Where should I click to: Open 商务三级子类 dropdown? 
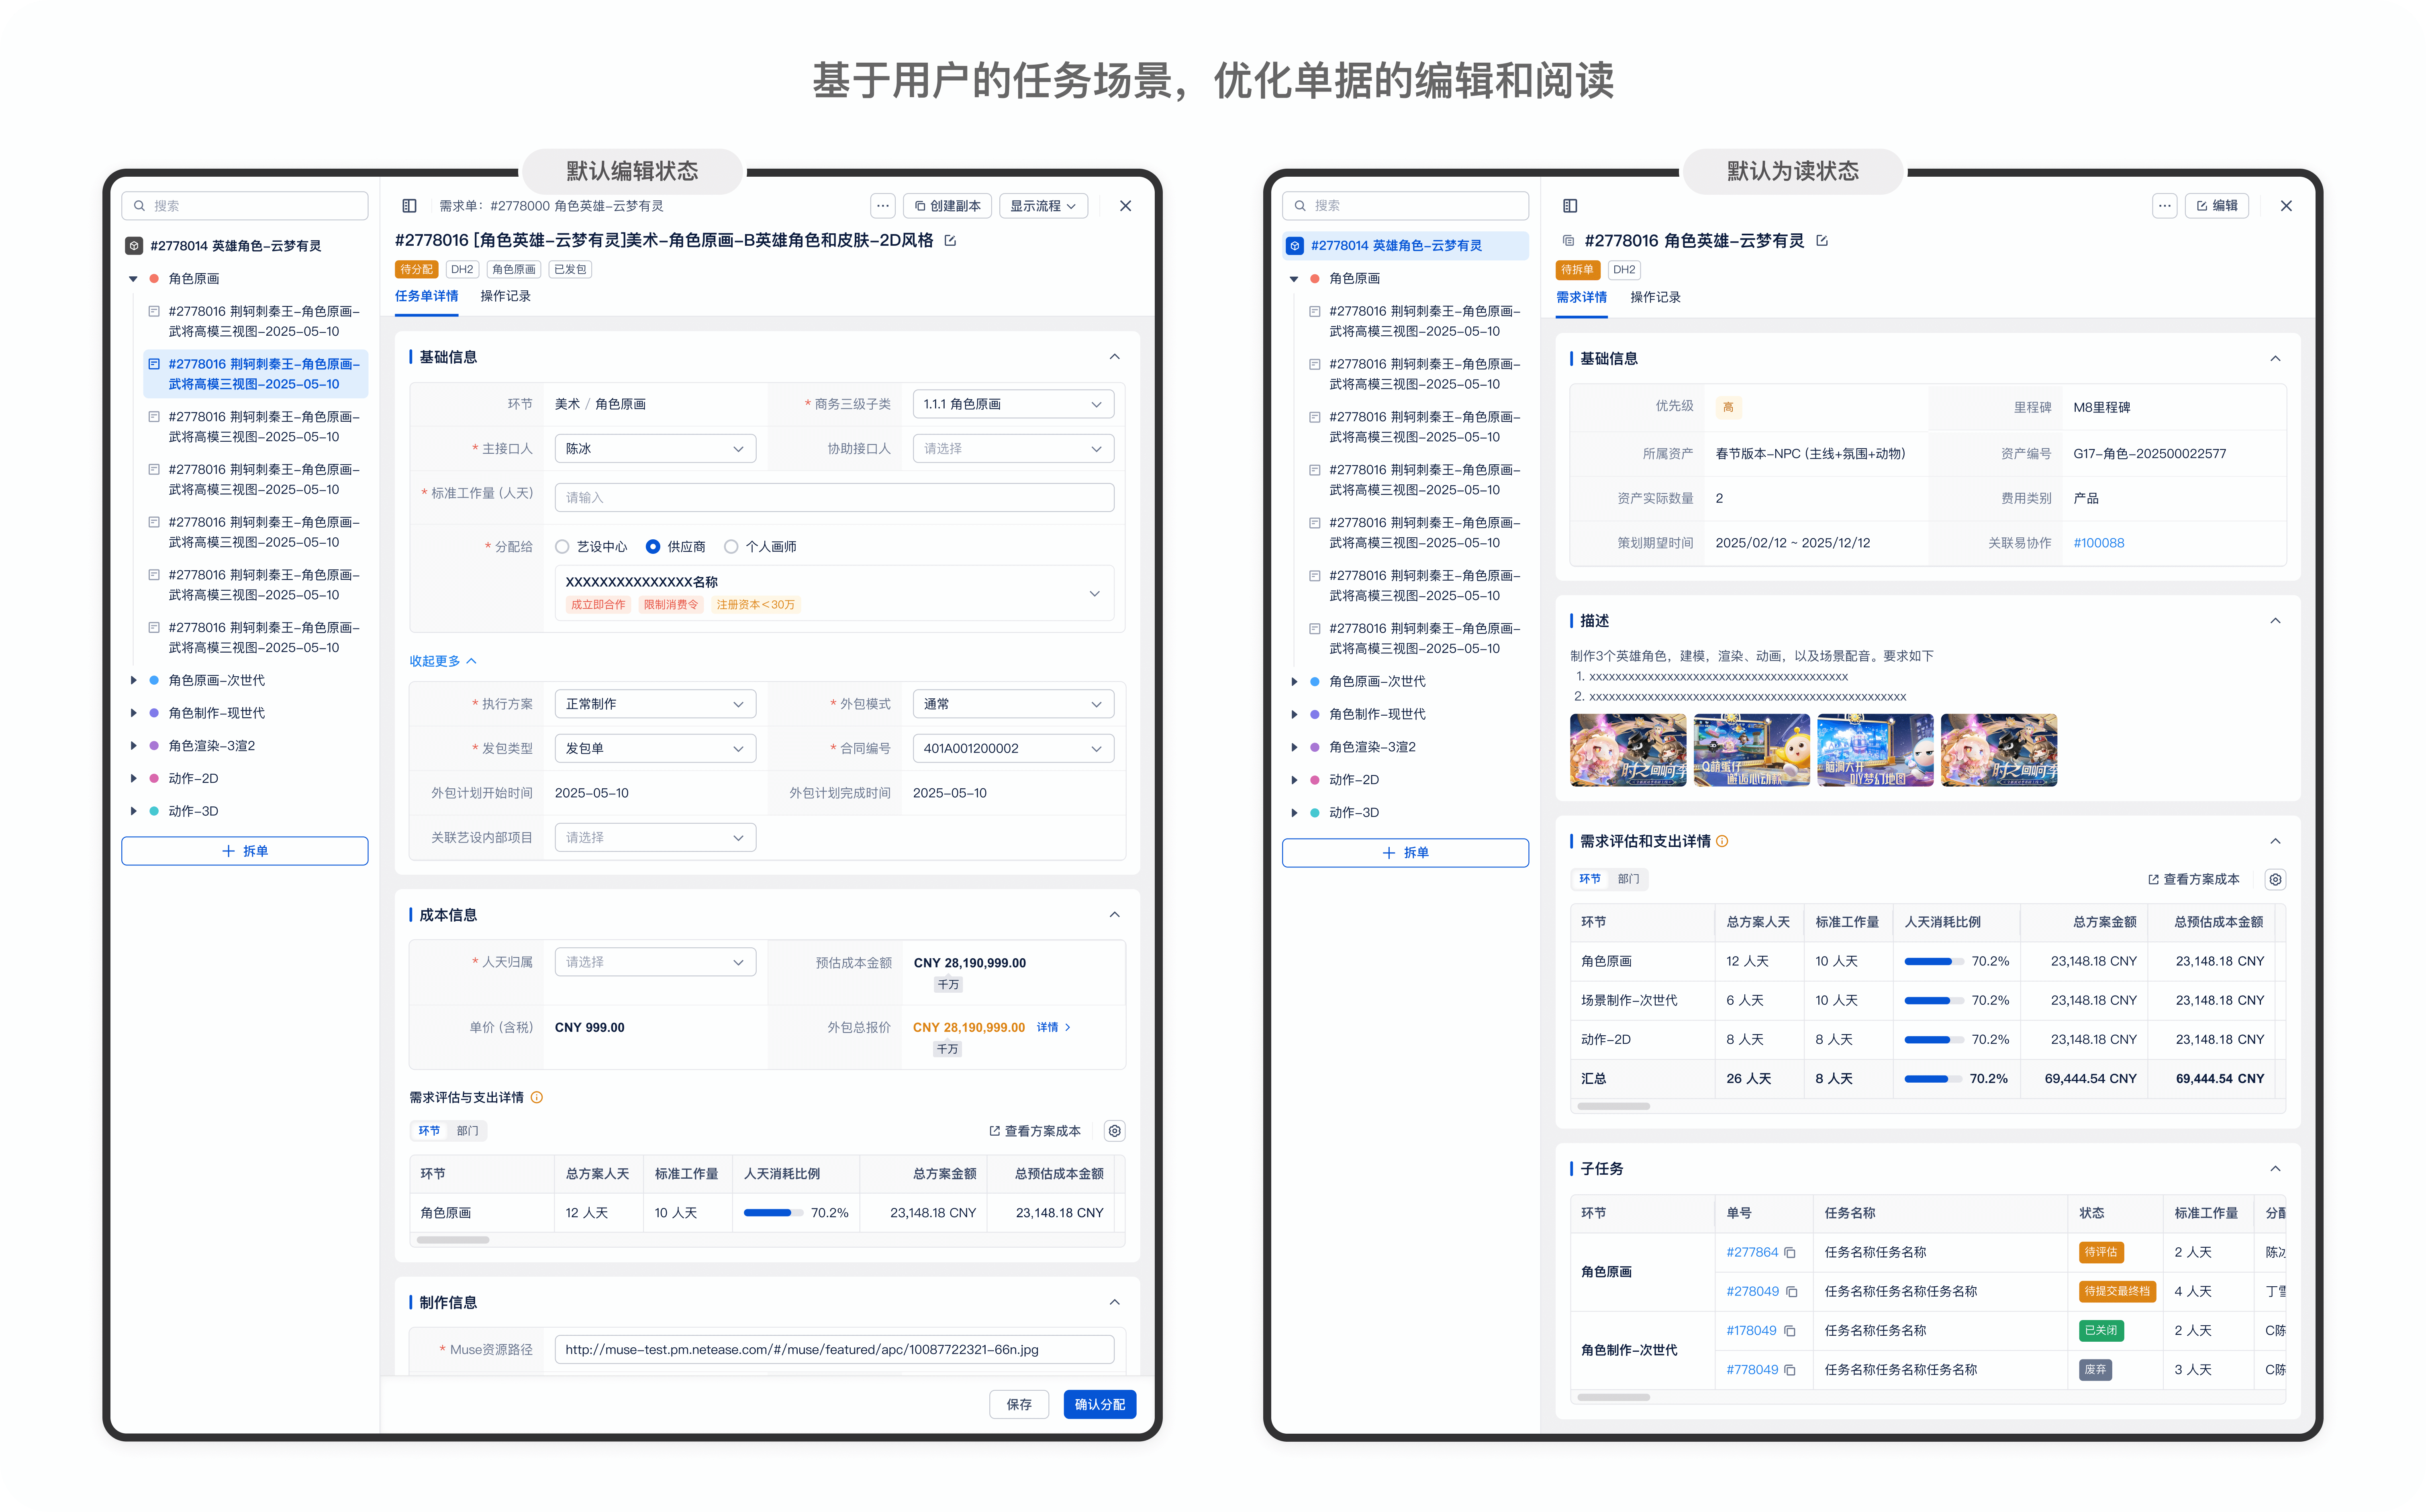point(1013,405)
